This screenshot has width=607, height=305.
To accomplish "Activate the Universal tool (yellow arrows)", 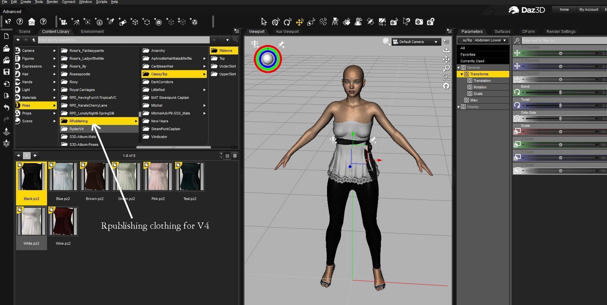I will point(299,22).
